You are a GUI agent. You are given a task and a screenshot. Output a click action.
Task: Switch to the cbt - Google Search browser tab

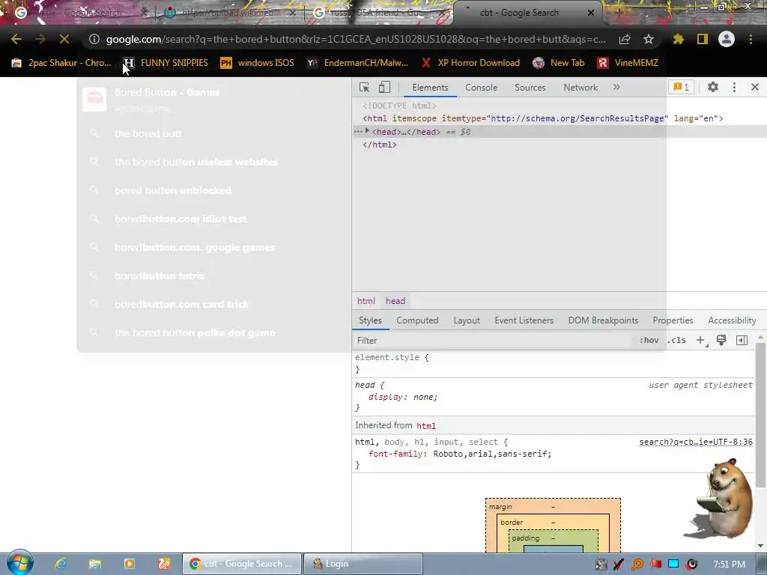[527, 13]
